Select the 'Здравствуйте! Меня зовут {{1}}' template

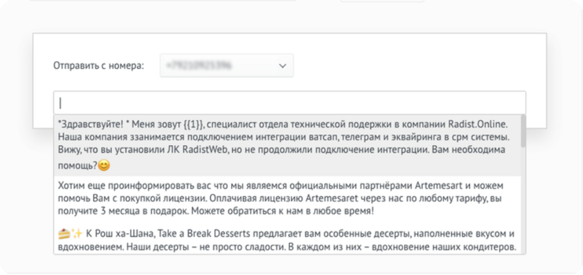click(287, 145)
